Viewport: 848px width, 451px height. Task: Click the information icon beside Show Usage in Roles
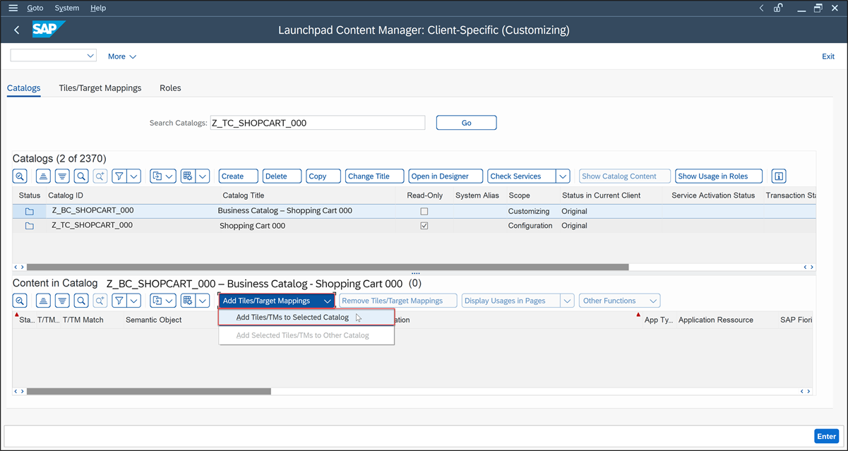(x=778, y=176)
